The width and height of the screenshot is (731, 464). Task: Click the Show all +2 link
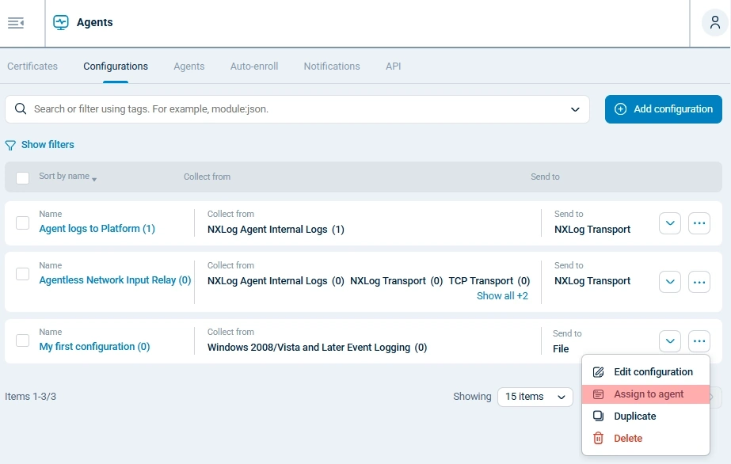[502, 295]
